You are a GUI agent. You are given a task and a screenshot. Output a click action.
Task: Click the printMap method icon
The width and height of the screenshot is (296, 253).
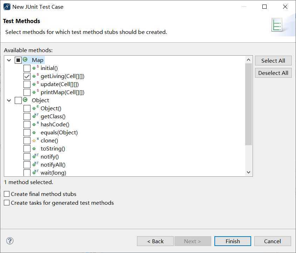point(35,92)
